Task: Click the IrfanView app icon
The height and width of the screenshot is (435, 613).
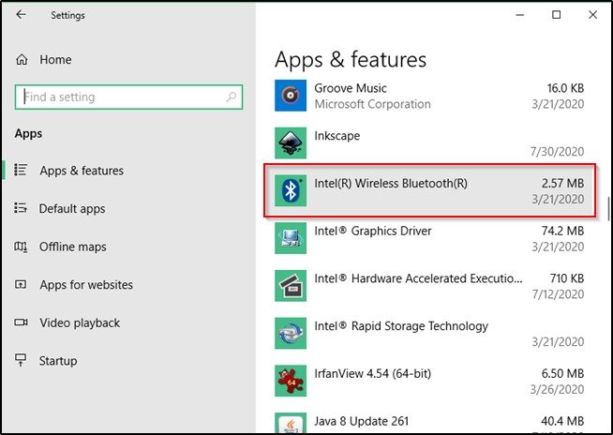Action: tap(291, 381)
